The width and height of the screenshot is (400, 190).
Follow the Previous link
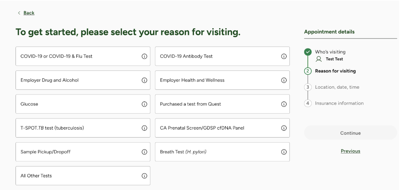click(x=351, y=151)
